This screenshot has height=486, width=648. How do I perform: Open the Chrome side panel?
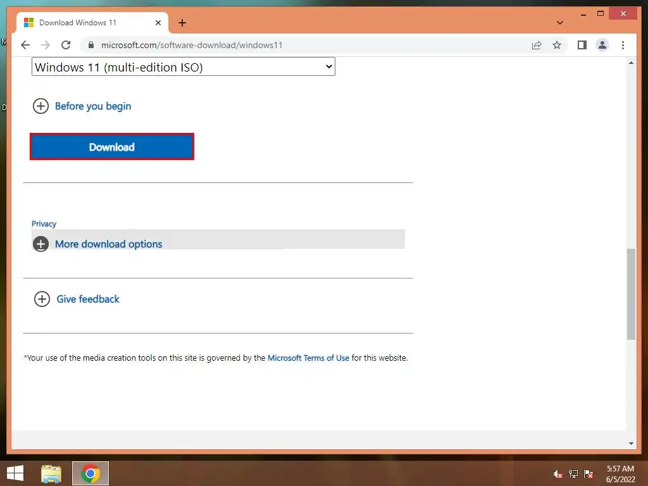coord(582,45)
